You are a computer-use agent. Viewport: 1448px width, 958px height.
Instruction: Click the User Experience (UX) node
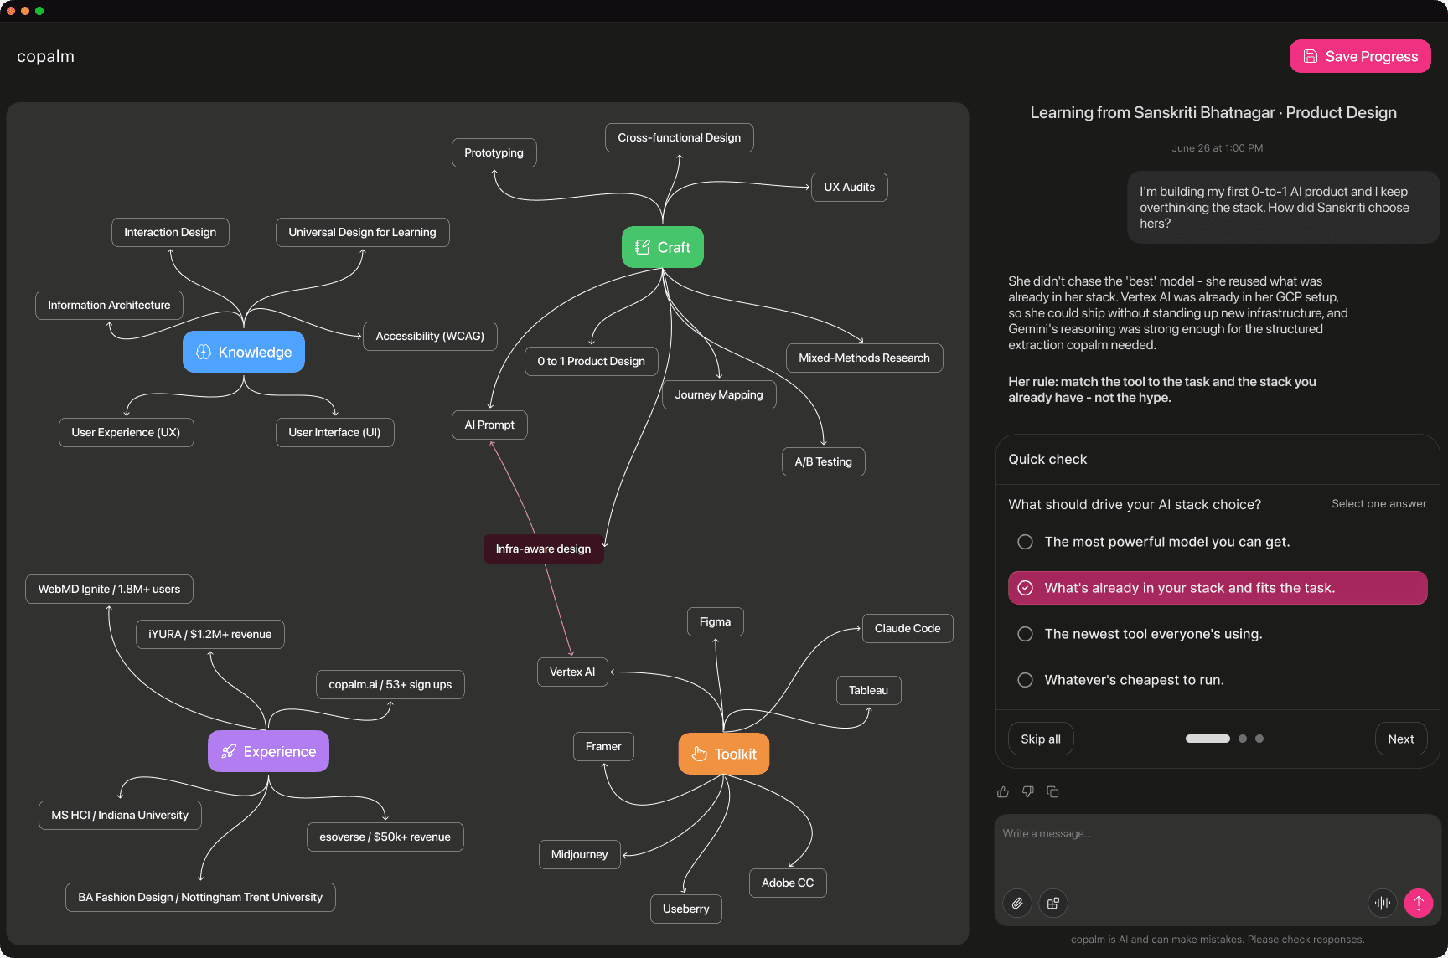[x=126, y=432]
